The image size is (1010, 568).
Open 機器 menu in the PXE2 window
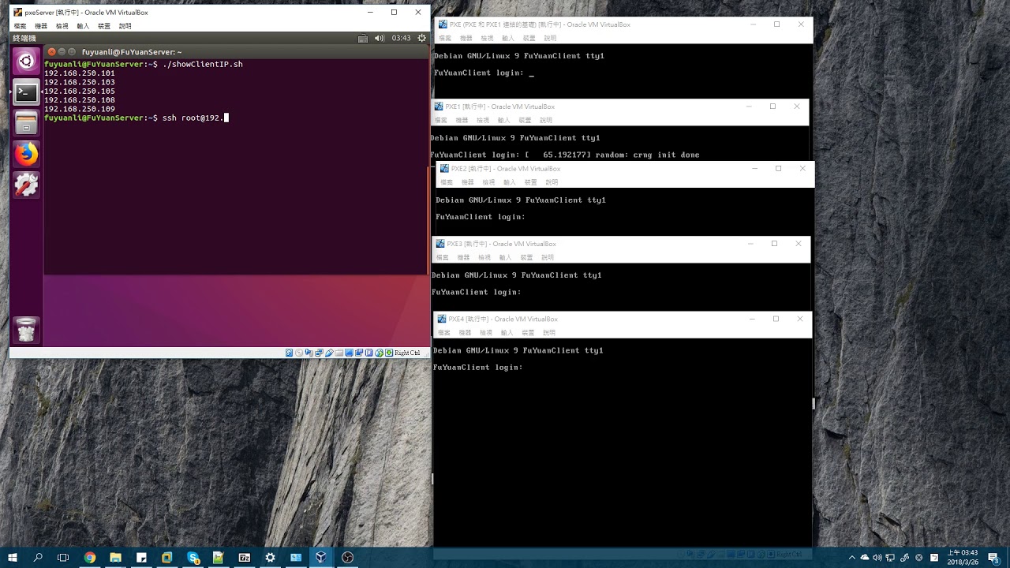coord(468,182)
